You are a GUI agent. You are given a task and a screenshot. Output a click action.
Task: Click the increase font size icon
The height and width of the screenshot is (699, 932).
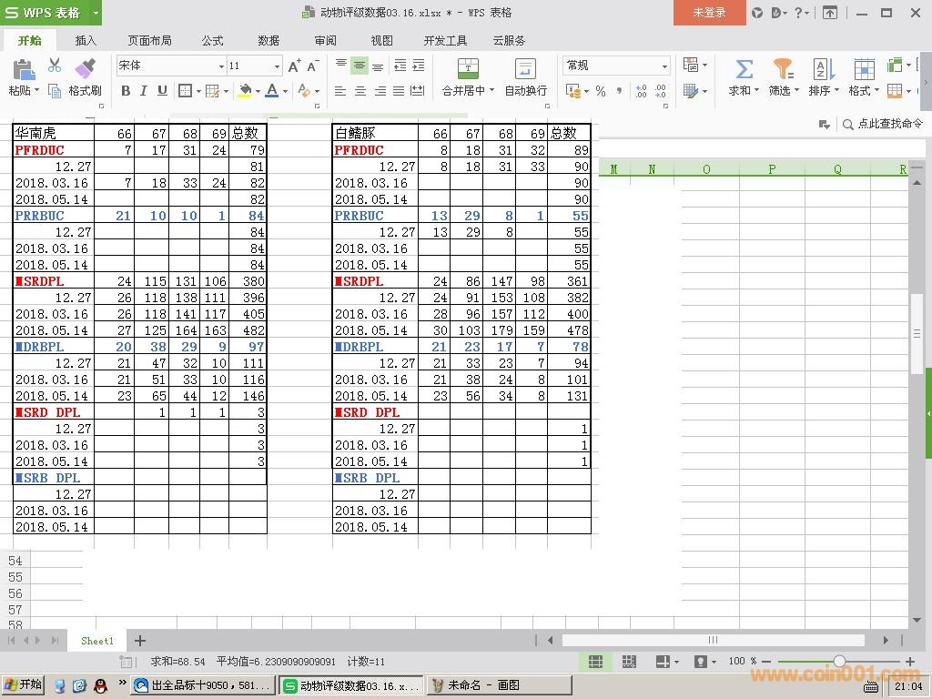click(x=294, y=66)
